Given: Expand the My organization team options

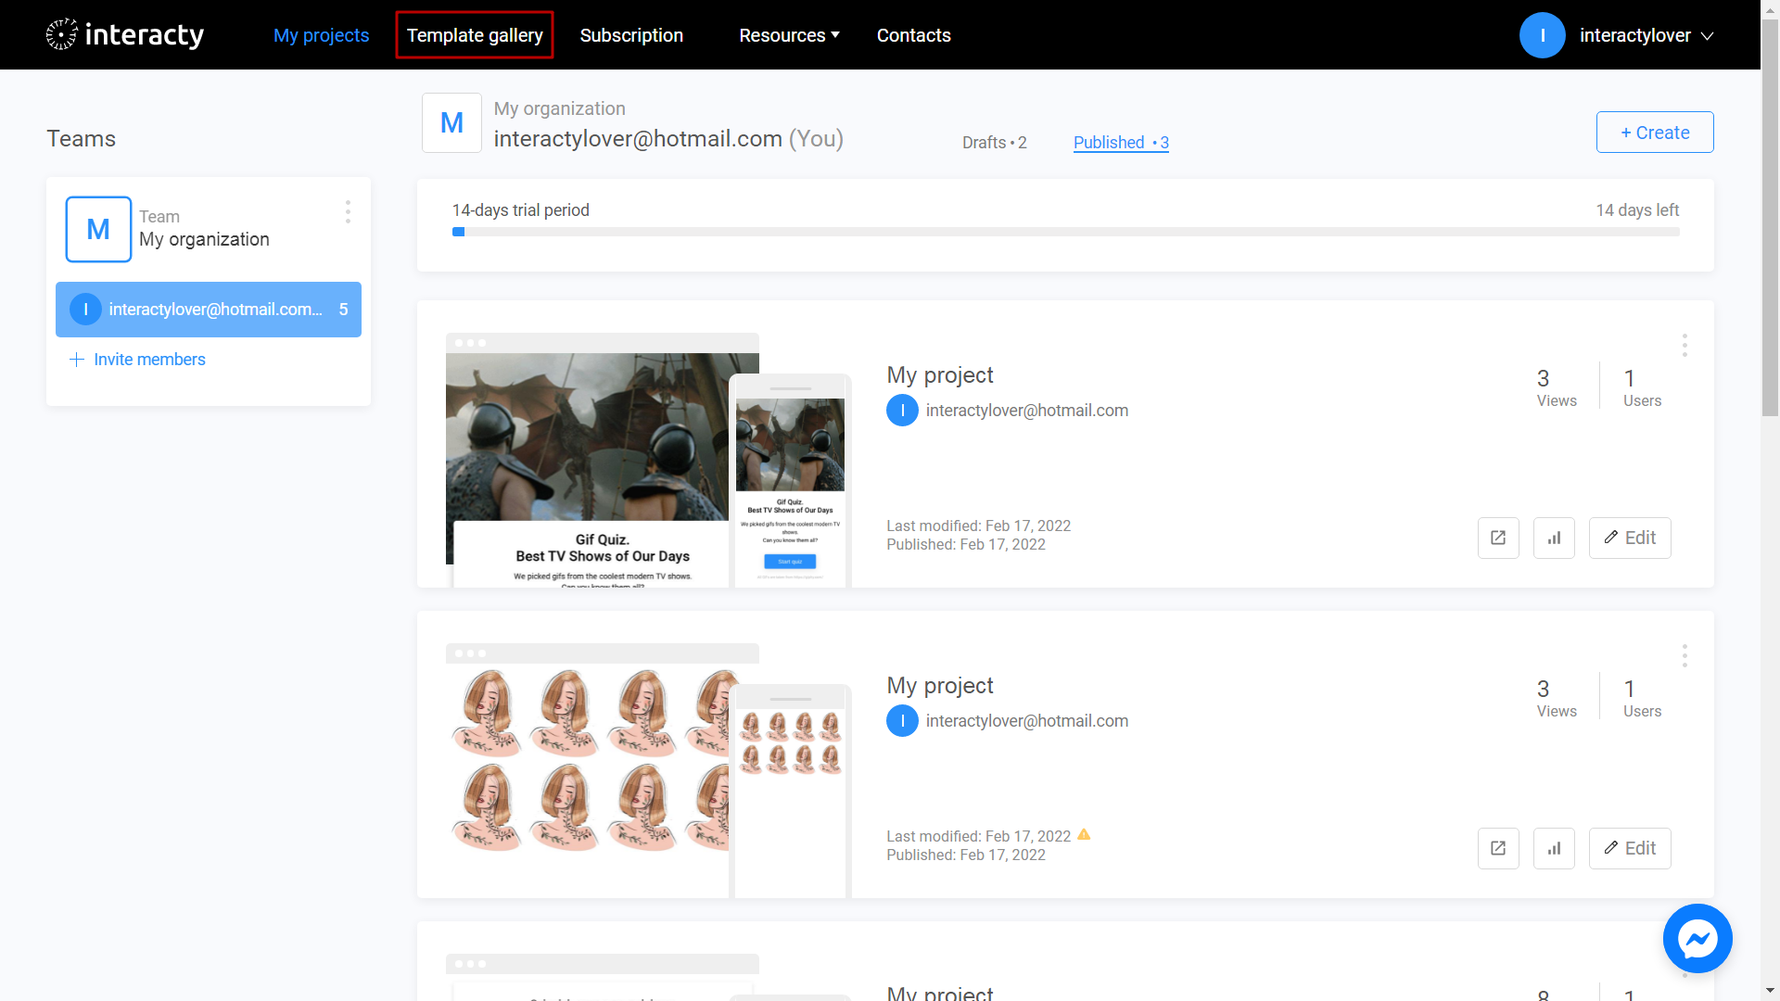Looking at the screenshot, I should tap(349, 211).
